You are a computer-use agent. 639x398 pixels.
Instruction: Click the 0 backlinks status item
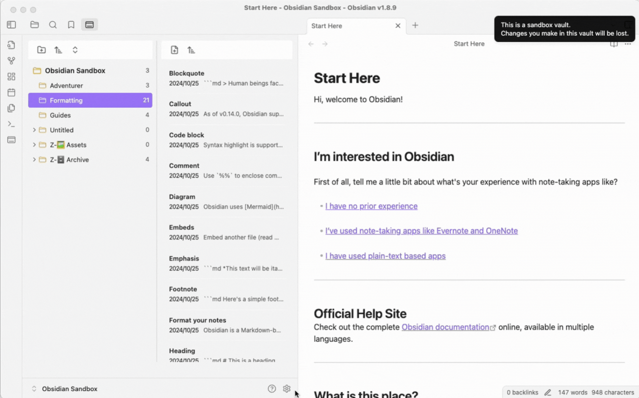[522, 392]
